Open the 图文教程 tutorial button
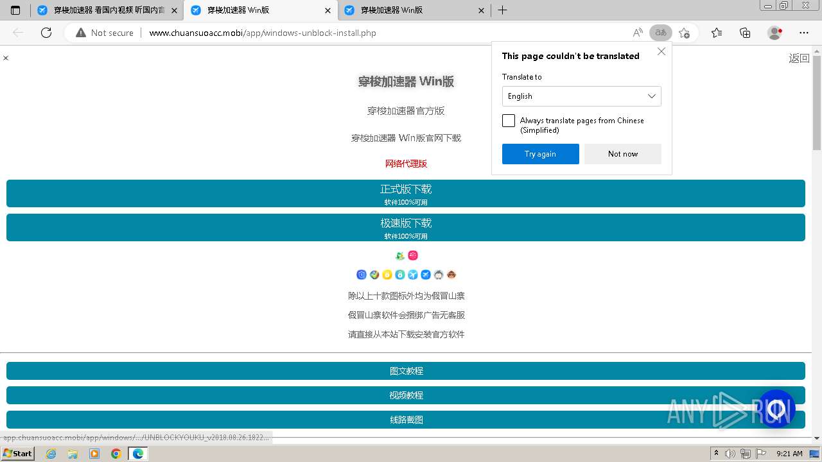822x462 pixels. coord(406,371)
